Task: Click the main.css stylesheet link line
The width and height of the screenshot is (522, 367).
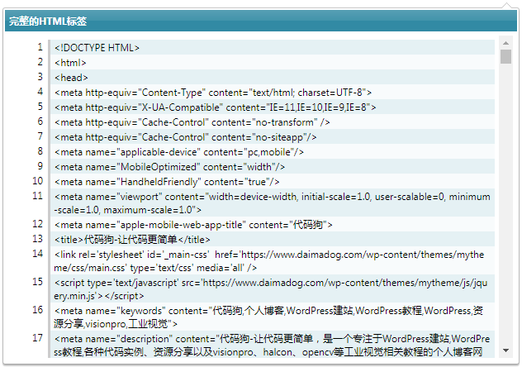Action: (x=273, y=261)
